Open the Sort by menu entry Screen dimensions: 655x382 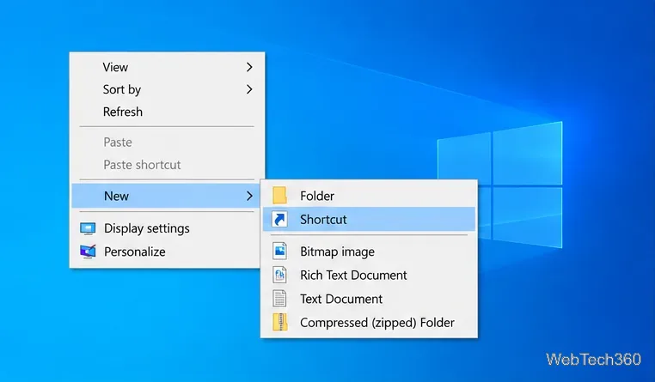point(167,89)
